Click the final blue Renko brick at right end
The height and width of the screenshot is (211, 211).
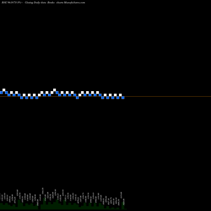(x=123, y=97)
